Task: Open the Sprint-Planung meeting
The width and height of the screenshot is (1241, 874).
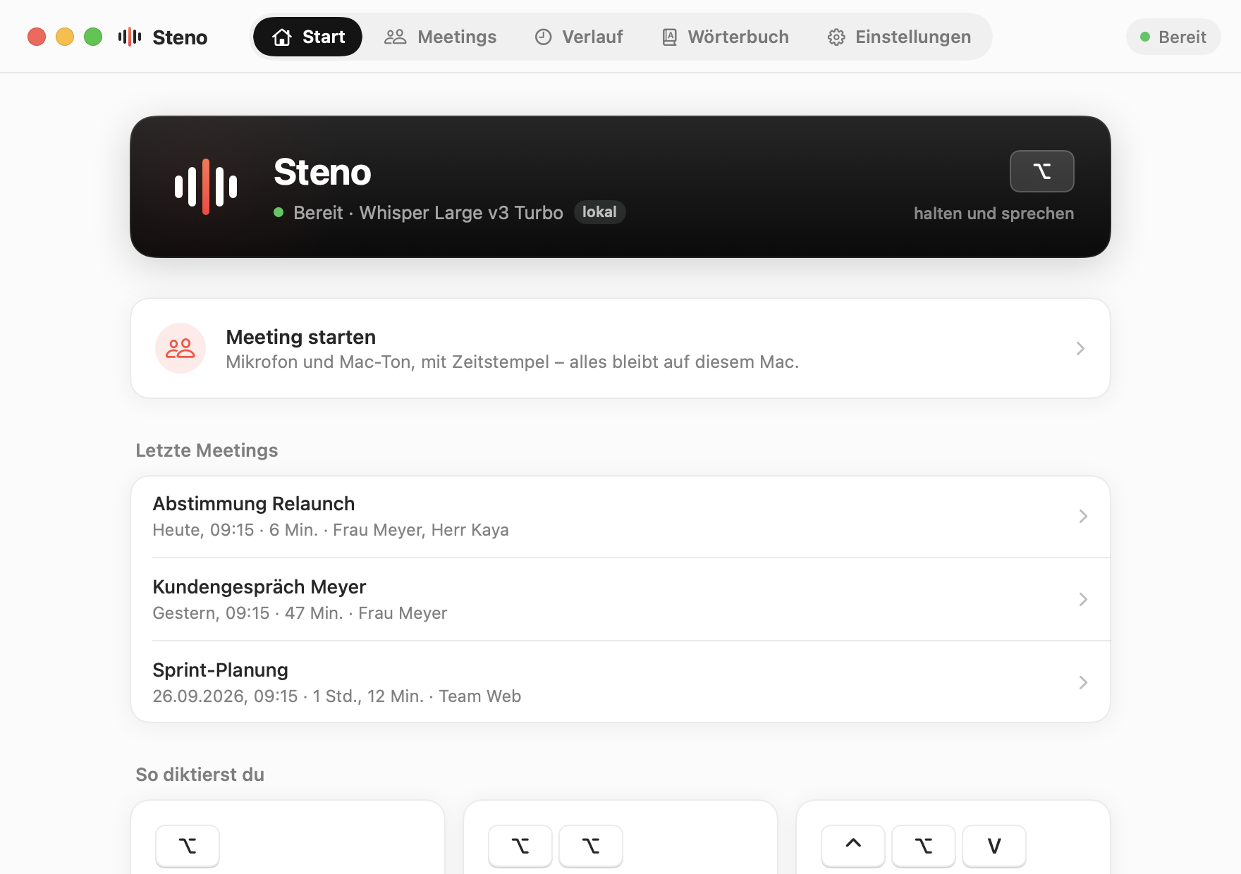Action: (620, 682)
